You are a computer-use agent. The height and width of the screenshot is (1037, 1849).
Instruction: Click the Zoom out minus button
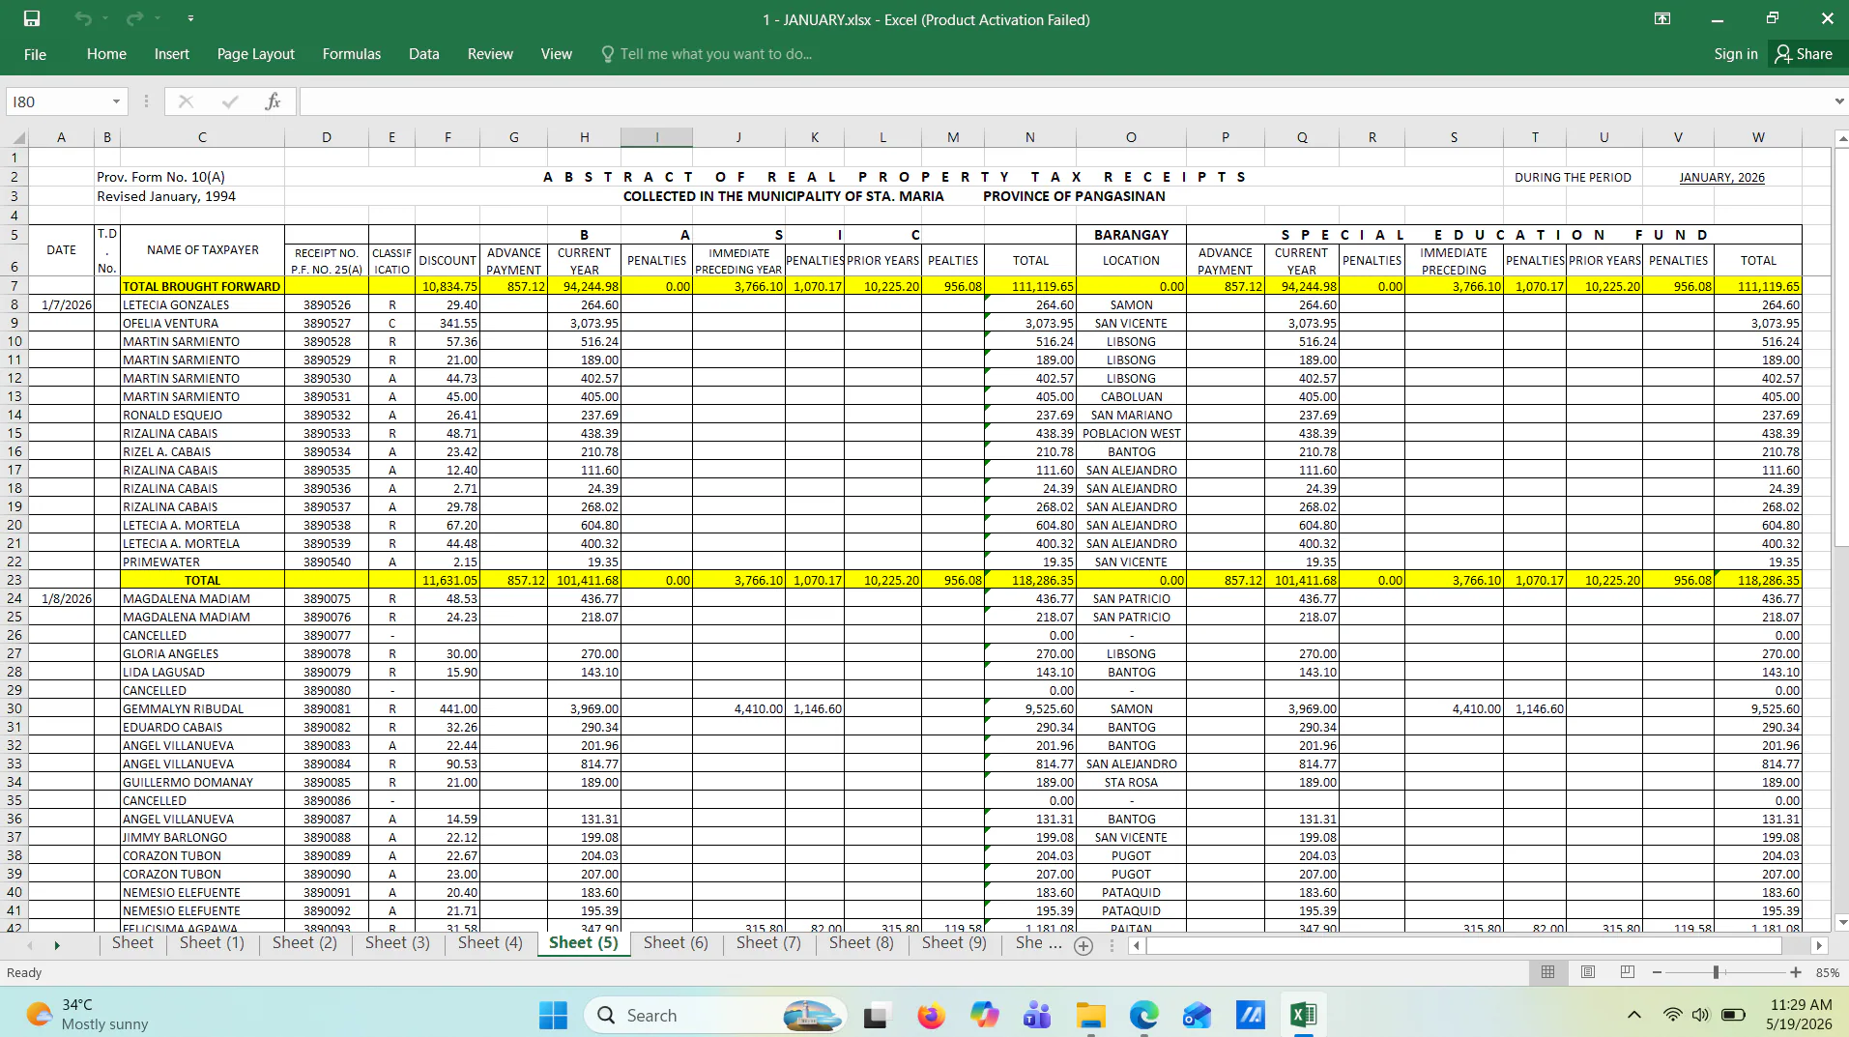(x=1657, y=972)
